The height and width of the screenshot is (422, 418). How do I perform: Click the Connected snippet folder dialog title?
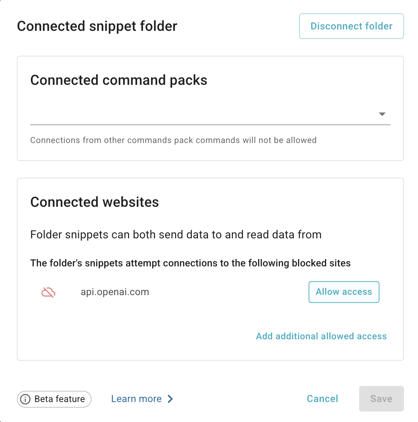click(x=97, y=26)
